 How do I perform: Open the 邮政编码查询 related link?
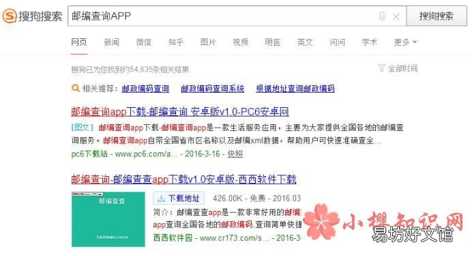pos(145,89)
